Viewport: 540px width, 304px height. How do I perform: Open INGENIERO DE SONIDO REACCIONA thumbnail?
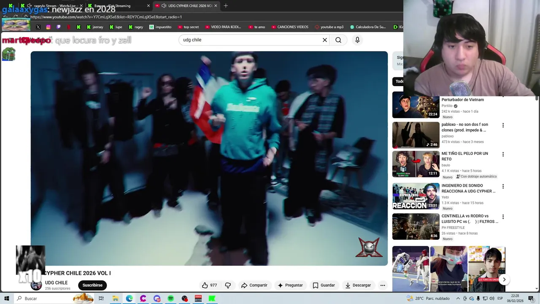coord(416,196)
